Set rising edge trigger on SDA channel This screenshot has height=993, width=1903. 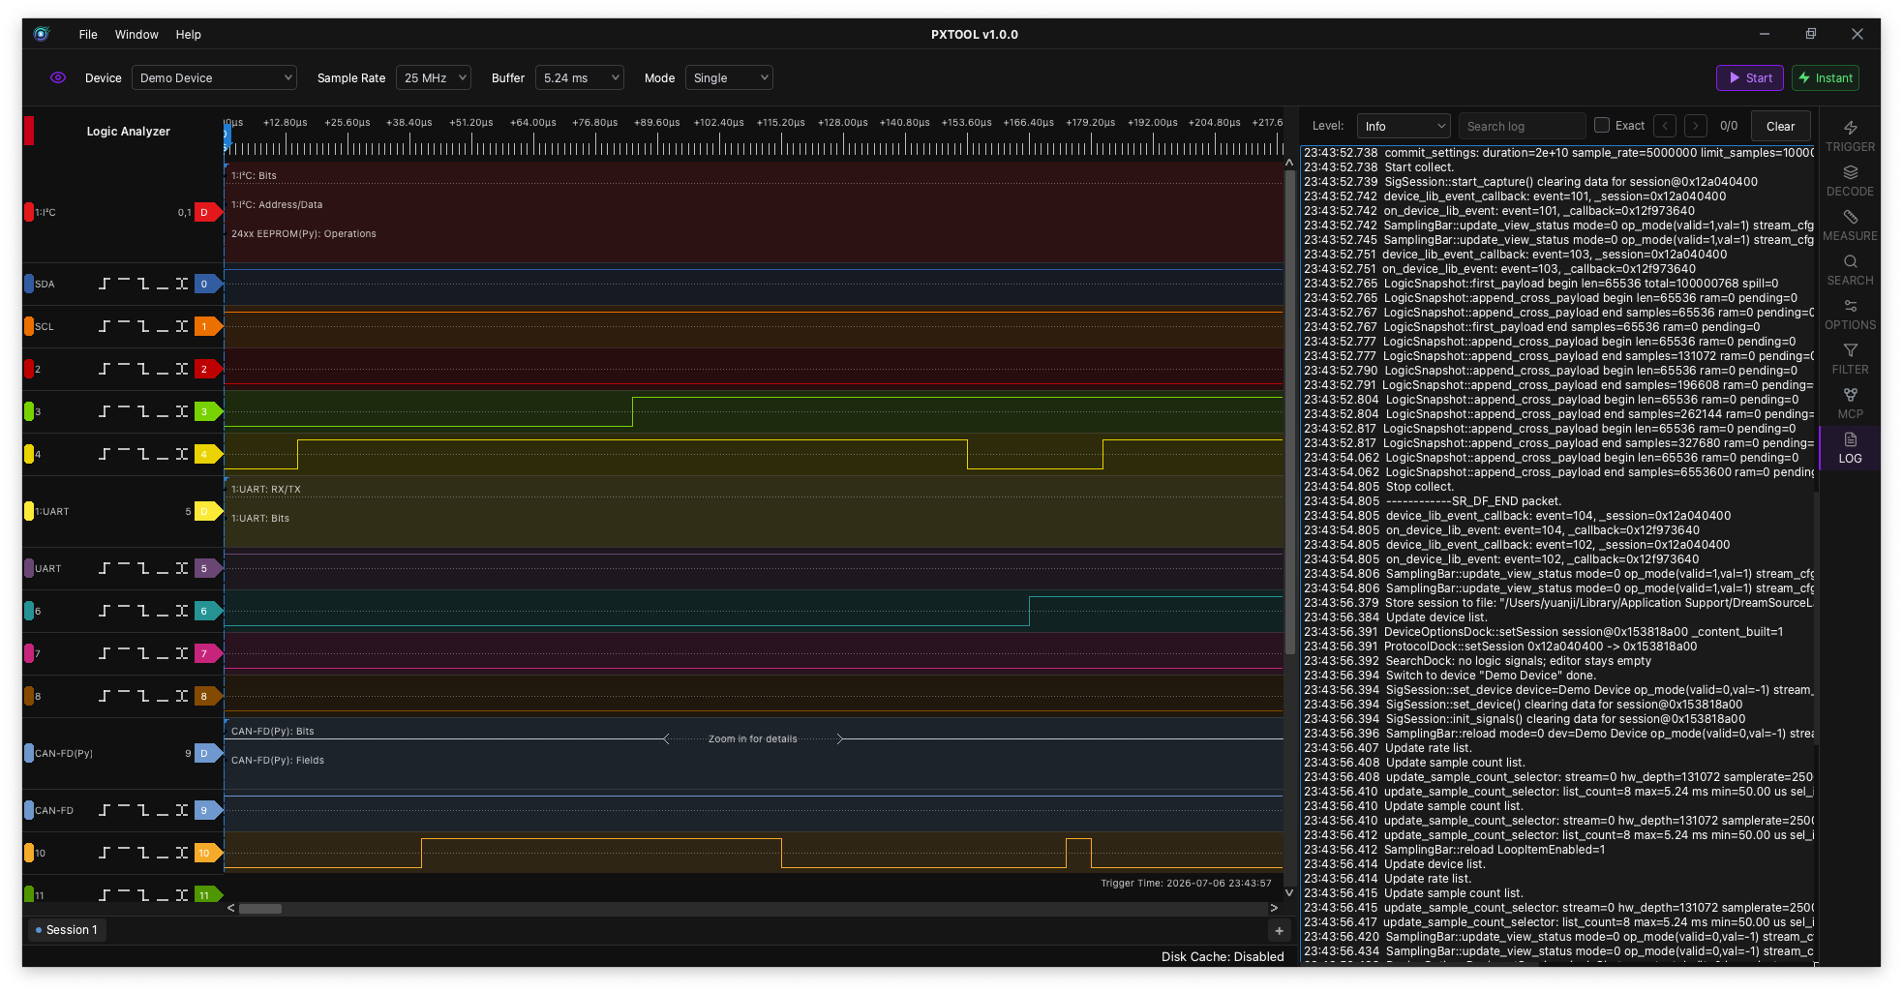(x=105, y=284)
